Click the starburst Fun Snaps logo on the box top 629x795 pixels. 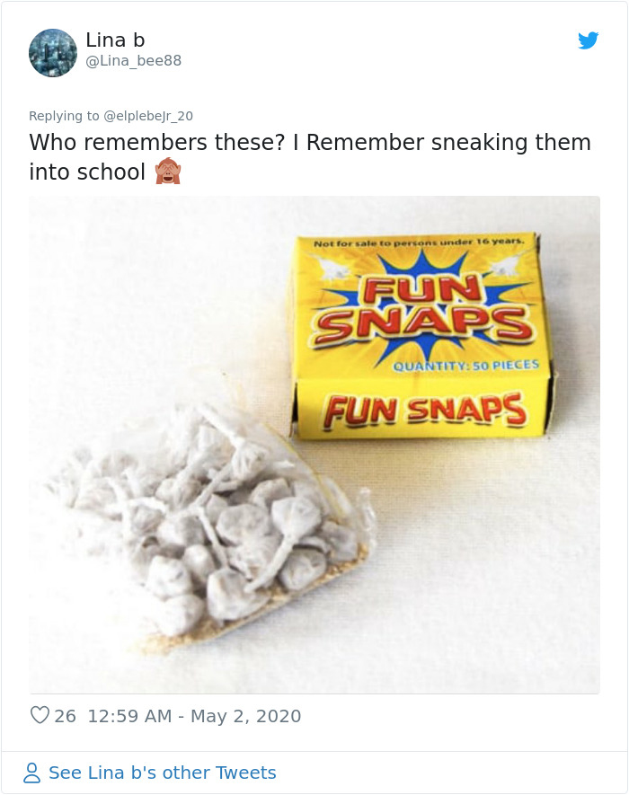[422, 305]
